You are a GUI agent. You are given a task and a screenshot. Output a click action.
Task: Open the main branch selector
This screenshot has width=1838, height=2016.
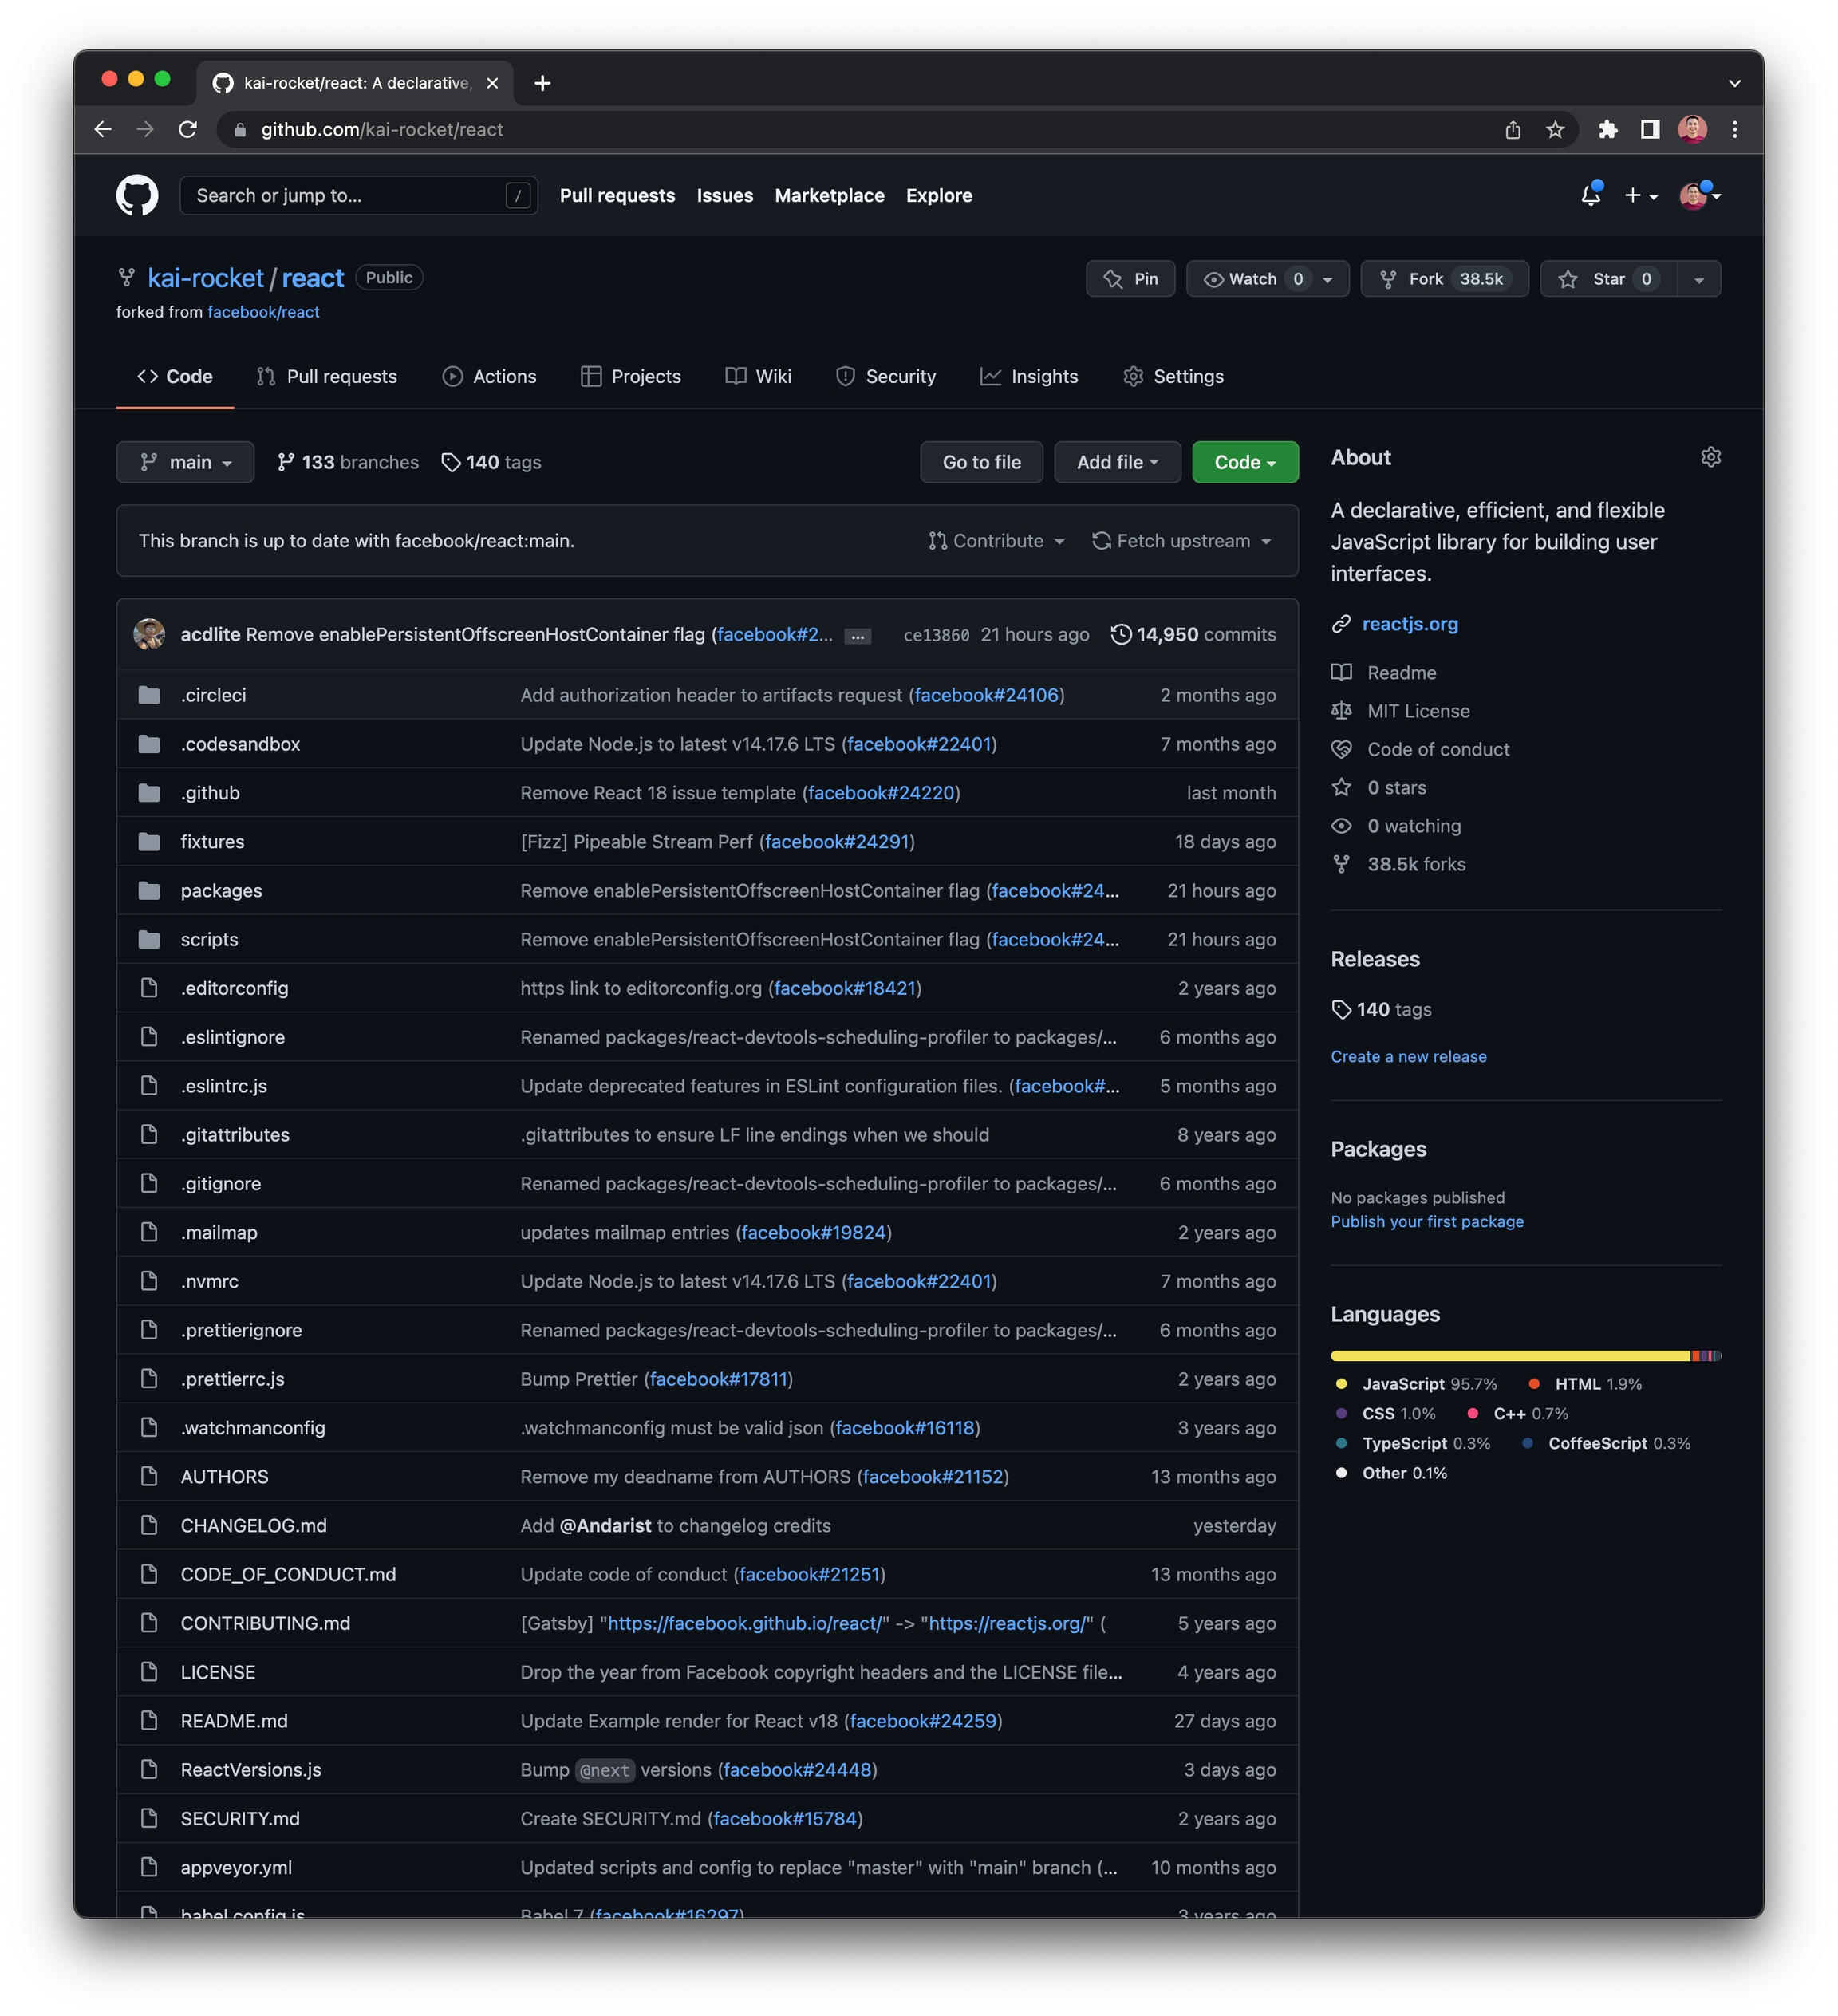click(185, 462)
